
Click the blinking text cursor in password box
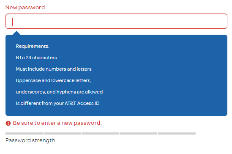click(x=12, y=22)
